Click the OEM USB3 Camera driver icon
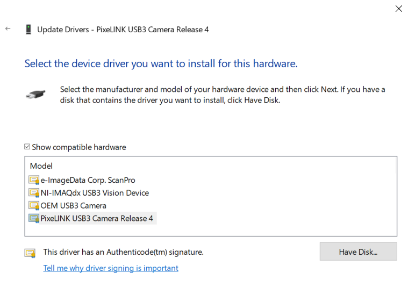 (34, 205)
